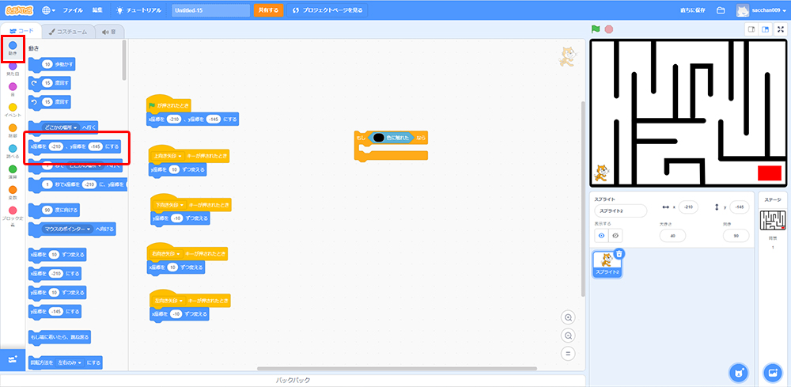Image resolution: width=791 pixels, height=387 pixels.
Task: Show the sprite using the eye icon
Action: (x=601, y=235)
